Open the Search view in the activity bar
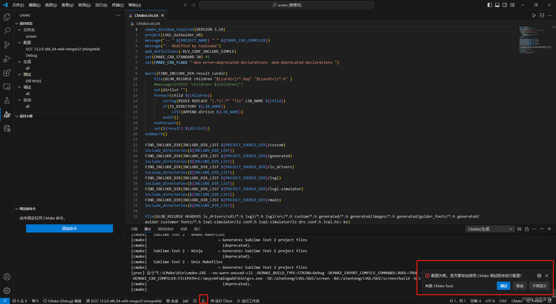The width and height of the screenshot is (556, 304). coord(7,31)
